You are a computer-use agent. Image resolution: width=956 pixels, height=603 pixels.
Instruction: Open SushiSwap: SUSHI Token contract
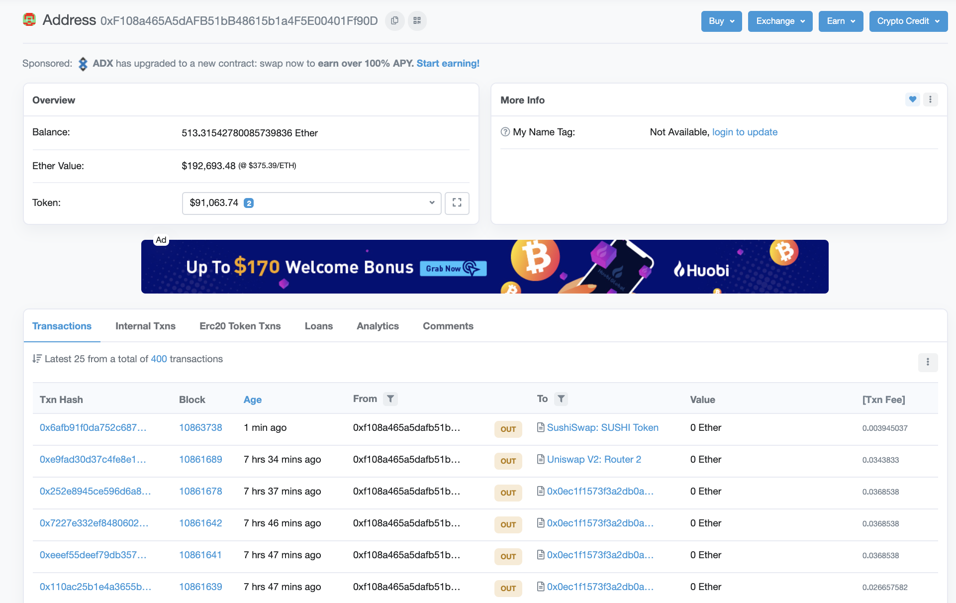pyautogui.click(x=602, y=427)
